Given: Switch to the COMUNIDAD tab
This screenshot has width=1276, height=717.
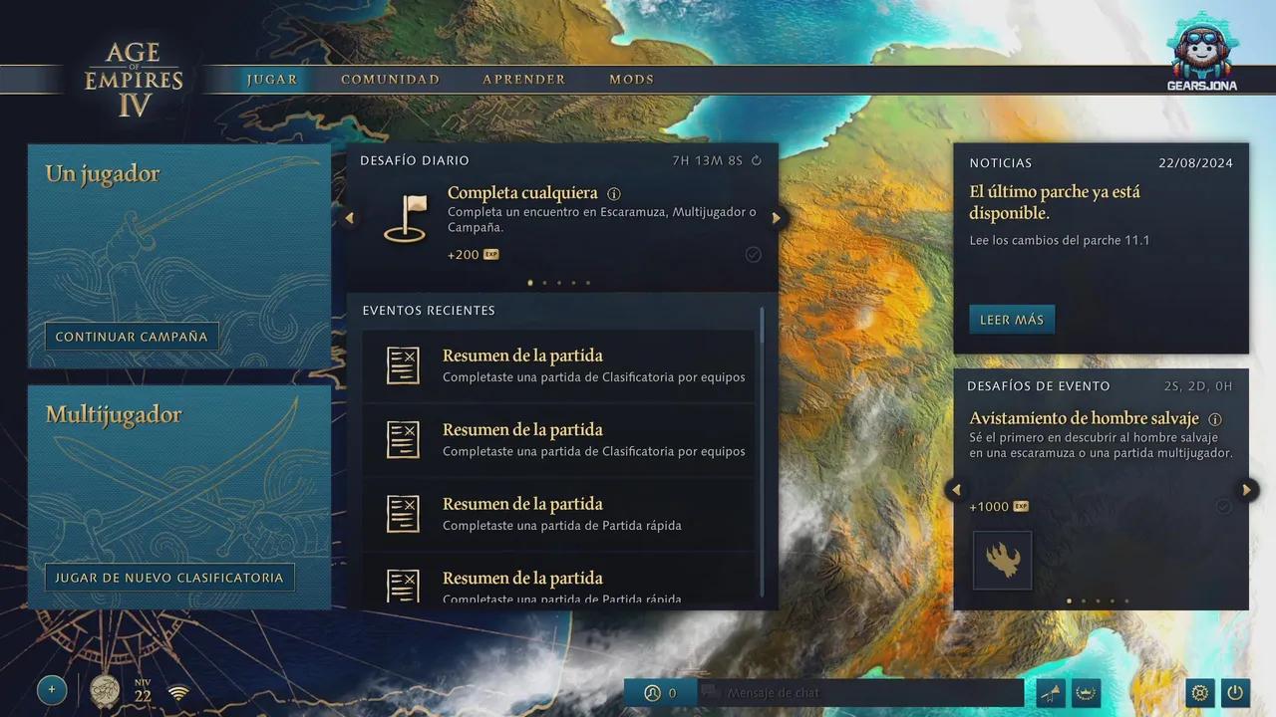Looking at the screenshot, I should point(390,80).
